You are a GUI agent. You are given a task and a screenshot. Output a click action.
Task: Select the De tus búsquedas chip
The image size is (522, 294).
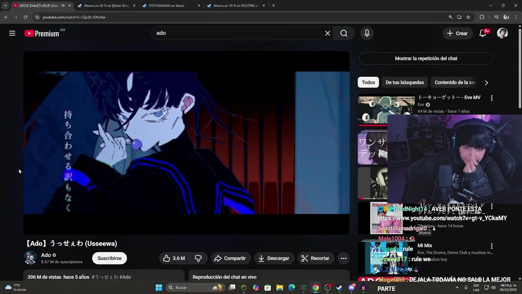(x=405, y=82)
